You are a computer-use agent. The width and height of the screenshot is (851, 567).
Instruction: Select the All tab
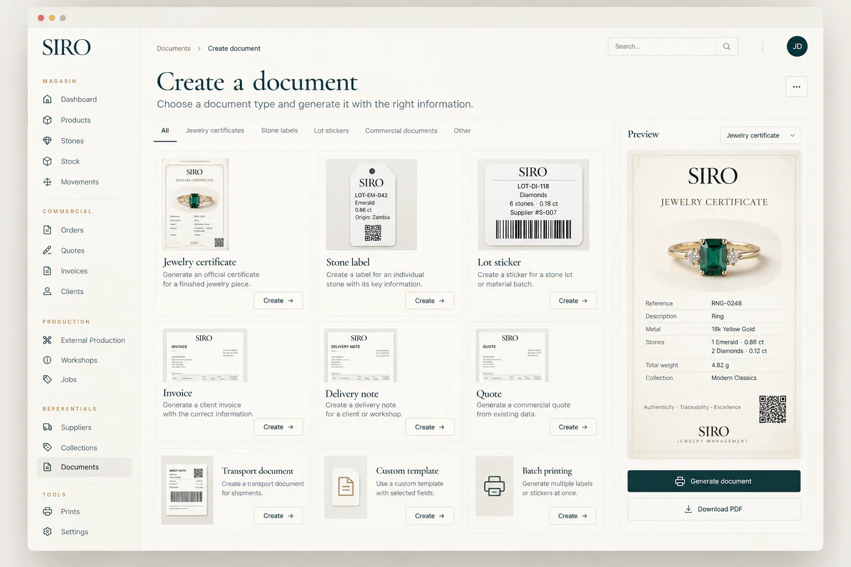click(x=165, y=131)
